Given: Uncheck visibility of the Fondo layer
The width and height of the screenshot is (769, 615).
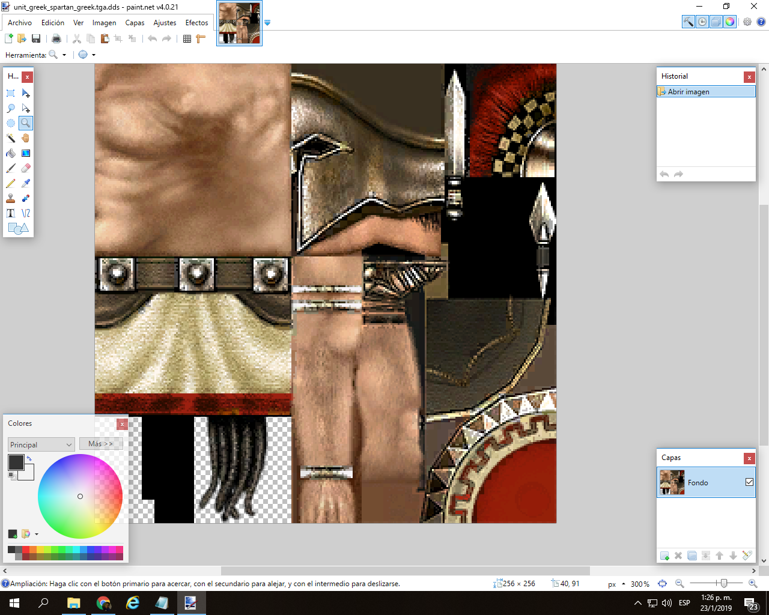Looking at the screenshot, I should click(x=749, y=482).
